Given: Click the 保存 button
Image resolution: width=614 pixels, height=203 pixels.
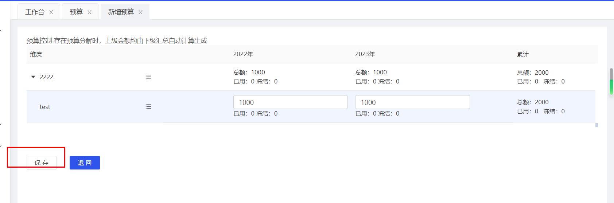Looking at the screenshot, I should point(42,163).
